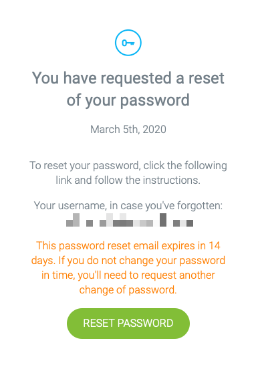The image size is (258, 369).
Task: Click orange "in time, you'll need to request" line
Action: [x=128, y=275]
